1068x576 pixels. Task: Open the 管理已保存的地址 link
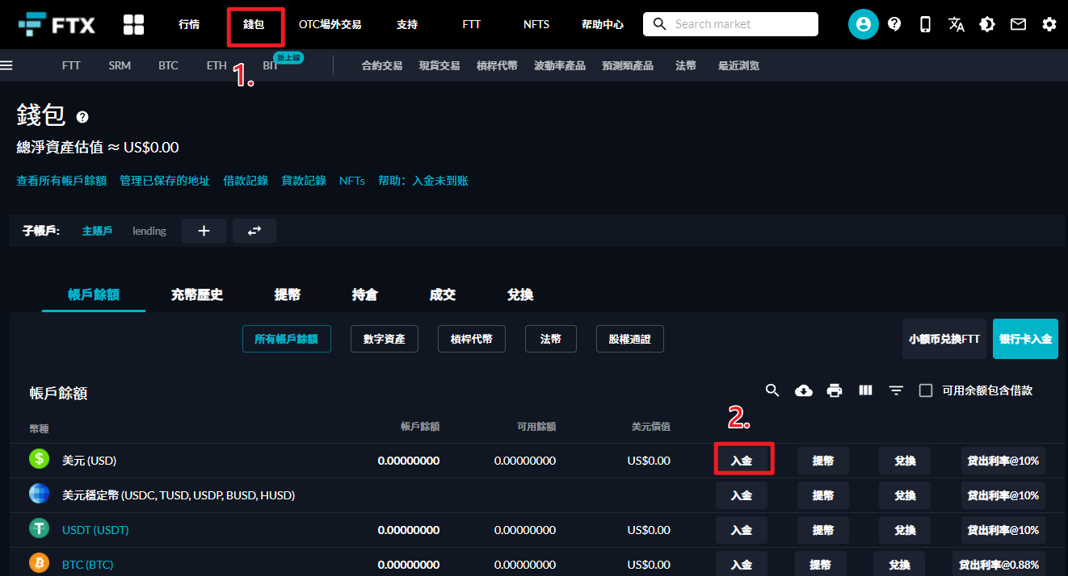point(165,181)
